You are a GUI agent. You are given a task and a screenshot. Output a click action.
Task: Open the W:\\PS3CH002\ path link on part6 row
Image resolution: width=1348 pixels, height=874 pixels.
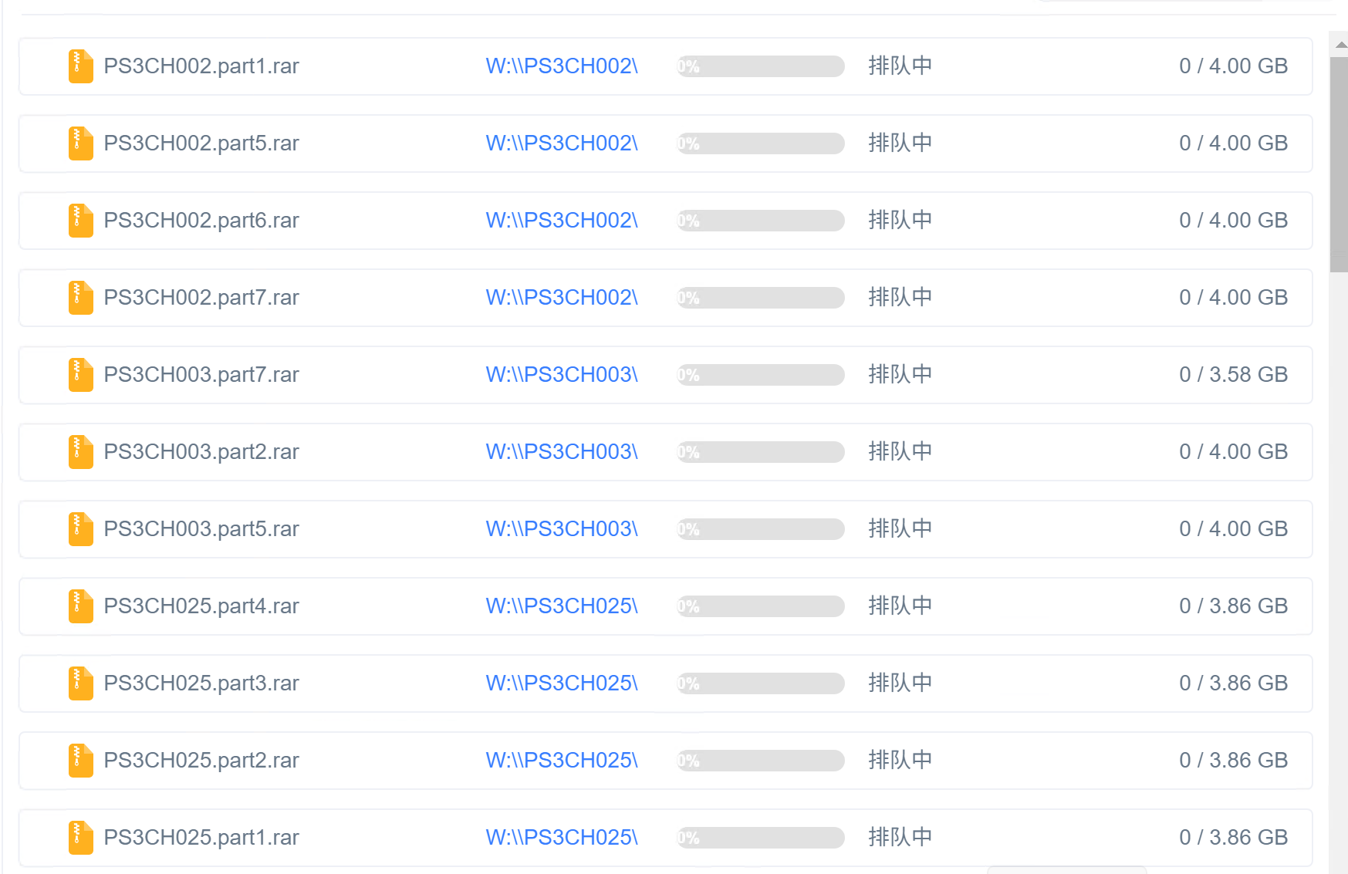(x=561, y=221)
